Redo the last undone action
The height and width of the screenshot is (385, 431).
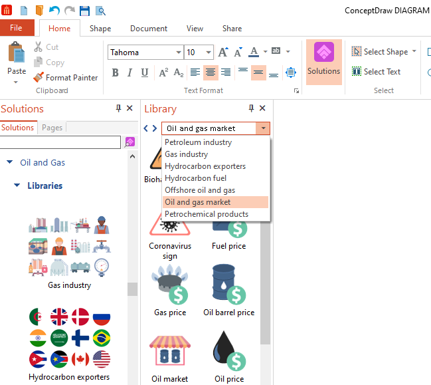coord(70,11)
